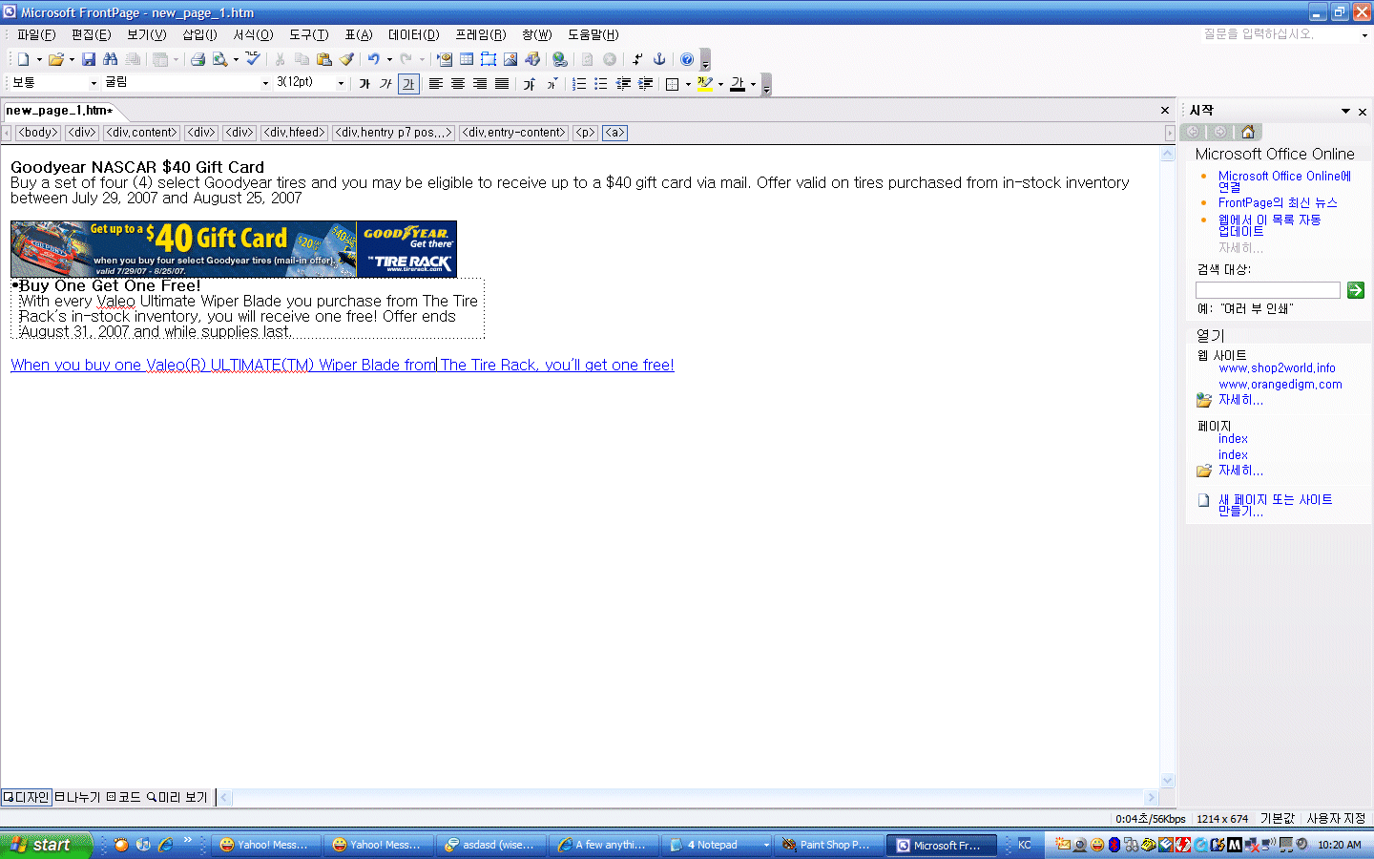
Task: Click the Insert Layer icon
Action: click(489, 59)
